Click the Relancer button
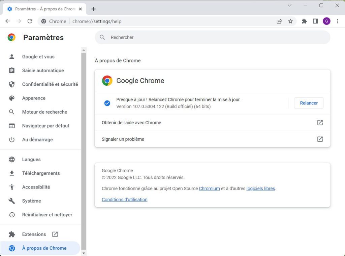Screen dimensions: 345x256 pos(309,103)
